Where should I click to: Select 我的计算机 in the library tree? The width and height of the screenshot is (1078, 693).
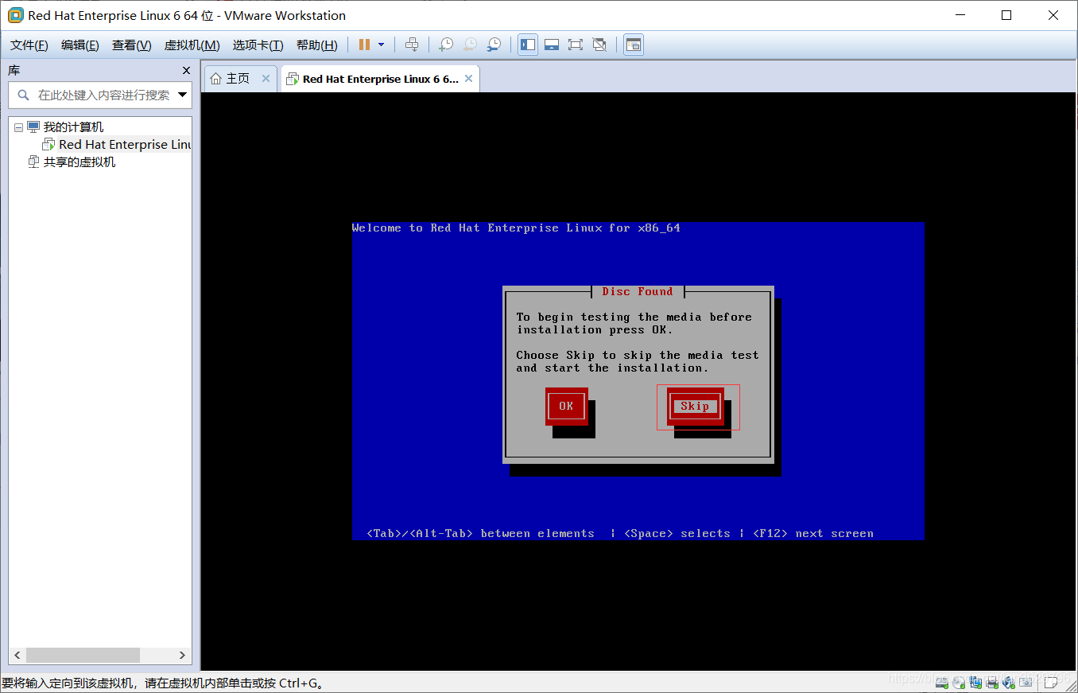click(x=73, y=127)
